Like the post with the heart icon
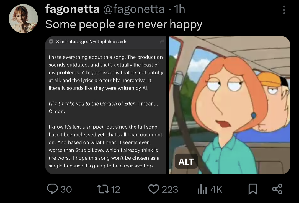The image size is (299, 203). [x=154, y=189]
